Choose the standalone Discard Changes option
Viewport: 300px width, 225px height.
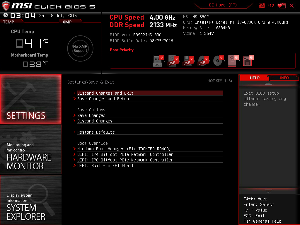pyautogui.click(x=150, y=121)
